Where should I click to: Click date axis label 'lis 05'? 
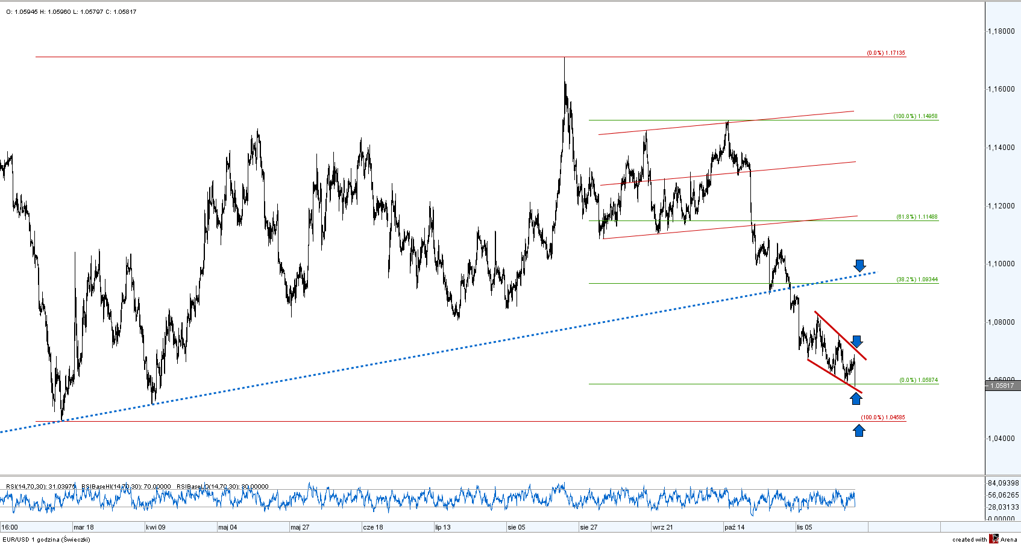[x=805, y=527]
